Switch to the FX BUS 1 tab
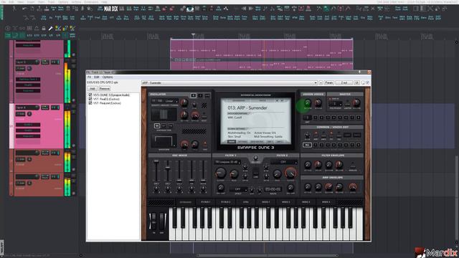The width and height of the screenshot is (459, 258). click(206, 202)
